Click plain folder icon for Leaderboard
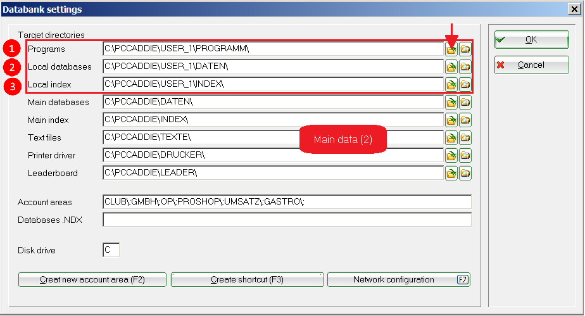The height and width of the screenshot is (316, 585). tap(465, 173)
